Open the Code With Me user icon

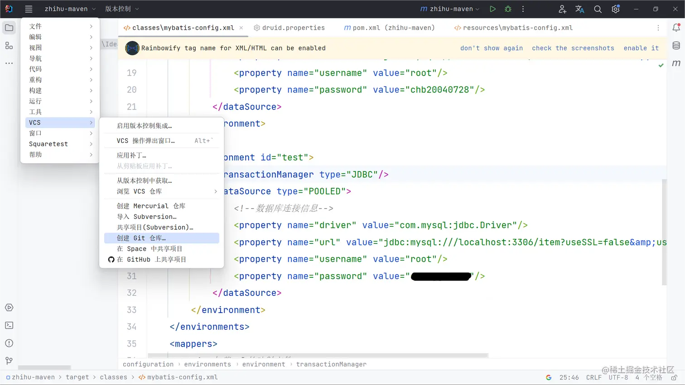pyautogui.click(x=562, y=9)
